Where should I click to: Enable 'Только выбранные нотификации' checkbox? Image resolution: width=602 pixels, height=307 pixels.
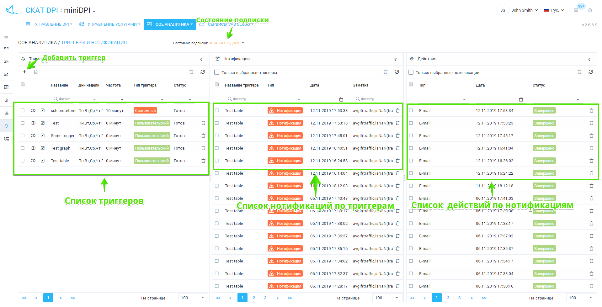[x=411, y=72]
